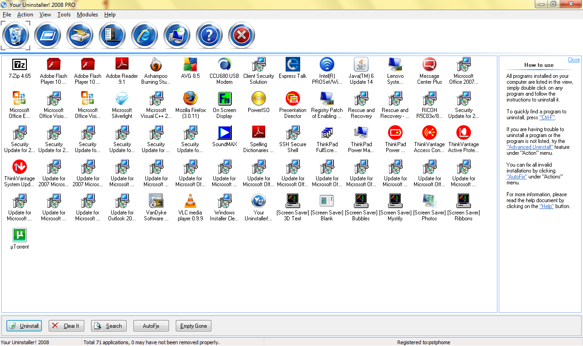Screen dimensions: 583x346
Task: Click the startup manager toolbar icon
Action: tap(112, 36)
